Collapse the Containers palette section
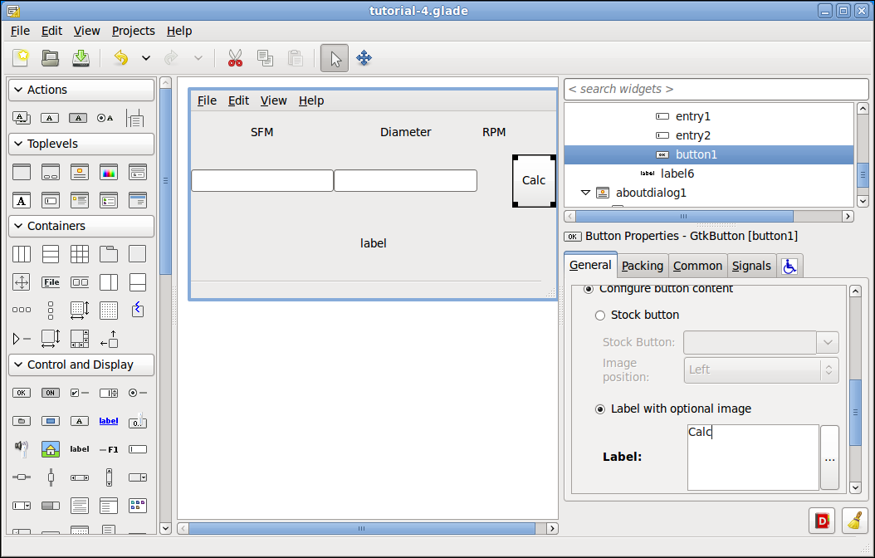This screenshot has width=875, height=558. (81, 226)
